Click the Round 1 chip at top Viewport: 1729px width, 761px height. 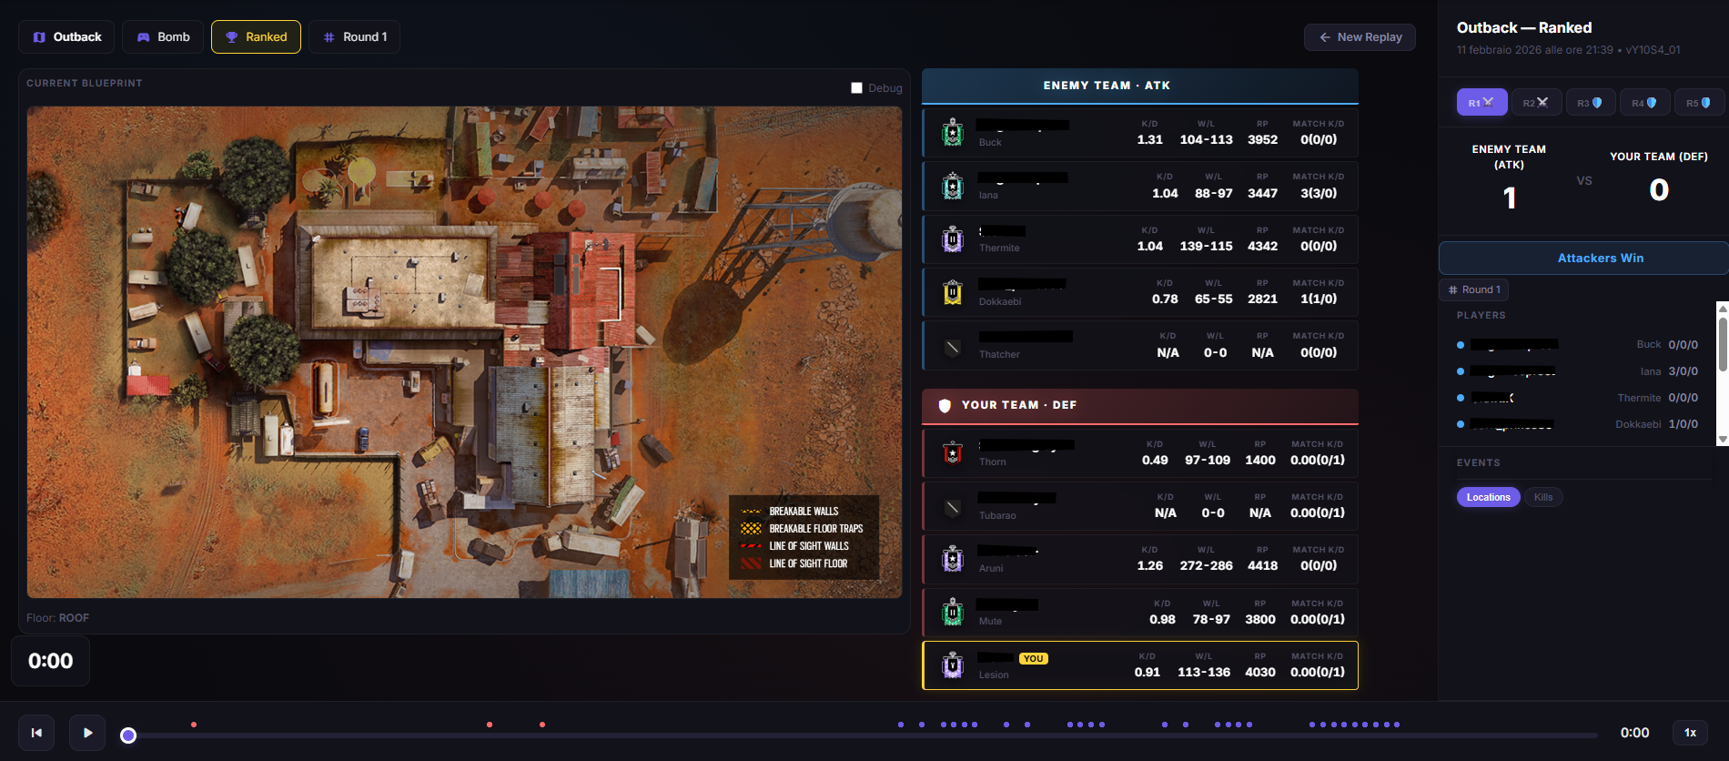[x=354, y=37]
